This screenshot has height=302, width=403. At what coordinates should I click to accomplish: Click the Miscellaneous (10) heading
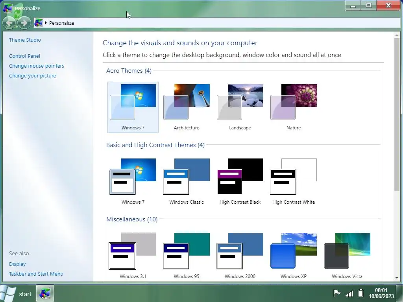tap(132, 219)
